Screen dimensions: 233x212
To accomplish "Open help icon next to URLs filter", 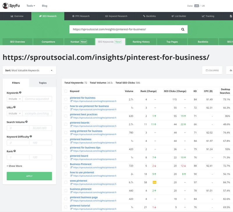I will coord(14,107).
